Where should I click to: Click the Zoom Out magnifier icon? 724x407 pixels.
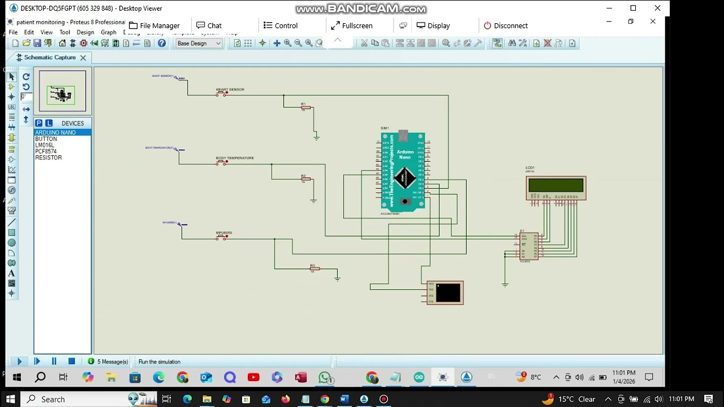298,43
